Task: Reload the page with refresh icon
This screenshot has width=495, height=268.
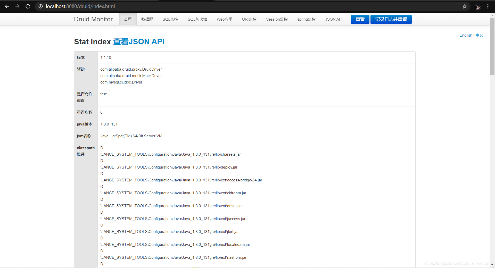Action: [28, 6]
